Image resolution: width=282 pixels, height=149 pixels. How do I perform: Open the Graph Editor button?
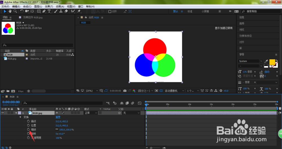[140, 103]
